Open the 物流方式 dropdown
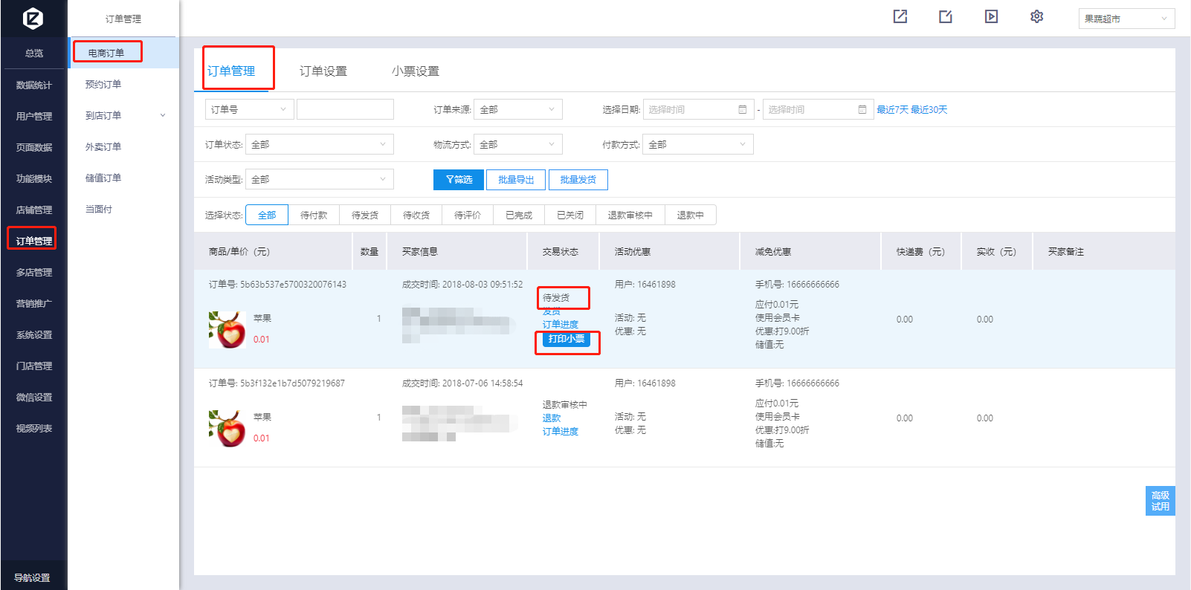 [x=518, y=144]
